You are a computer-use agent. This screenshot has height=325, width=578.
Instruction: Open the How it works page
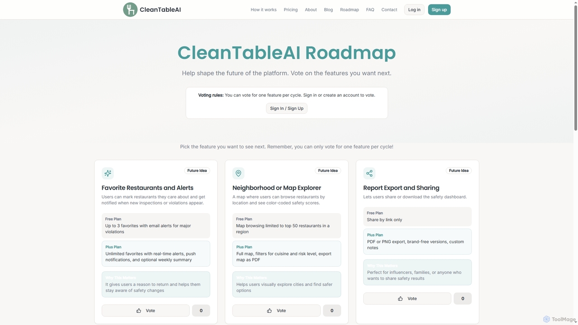tap(264, 9)
